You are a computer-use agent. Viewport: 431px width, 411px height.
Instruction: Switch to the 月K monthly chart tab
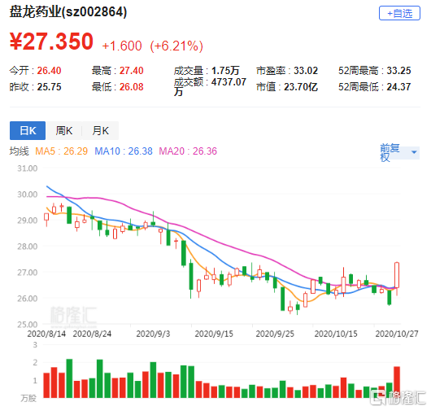point(100,130)
